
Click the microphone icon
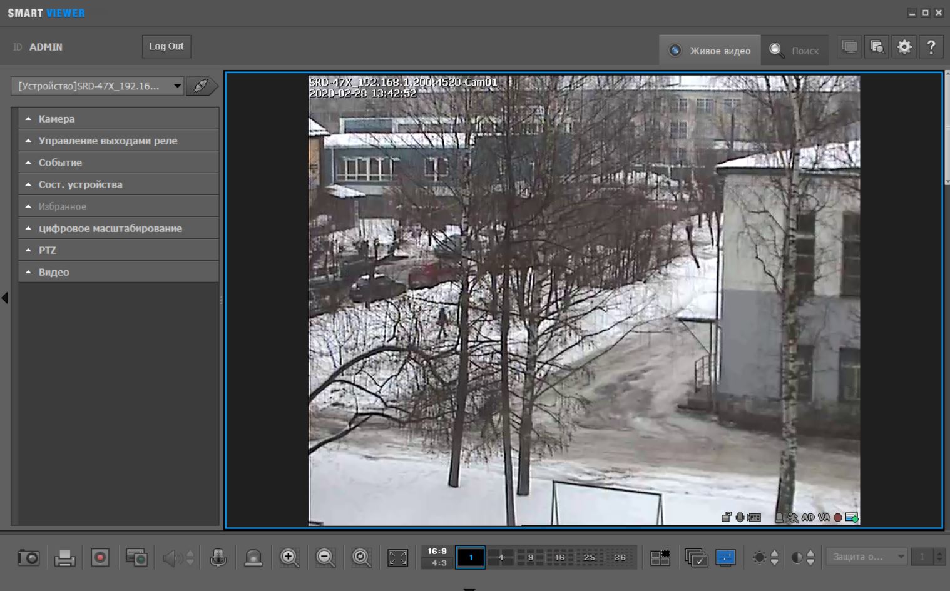[x=218, y=557]
